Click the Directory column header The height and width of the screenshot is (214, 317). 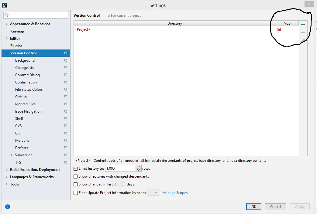(175, 23)
